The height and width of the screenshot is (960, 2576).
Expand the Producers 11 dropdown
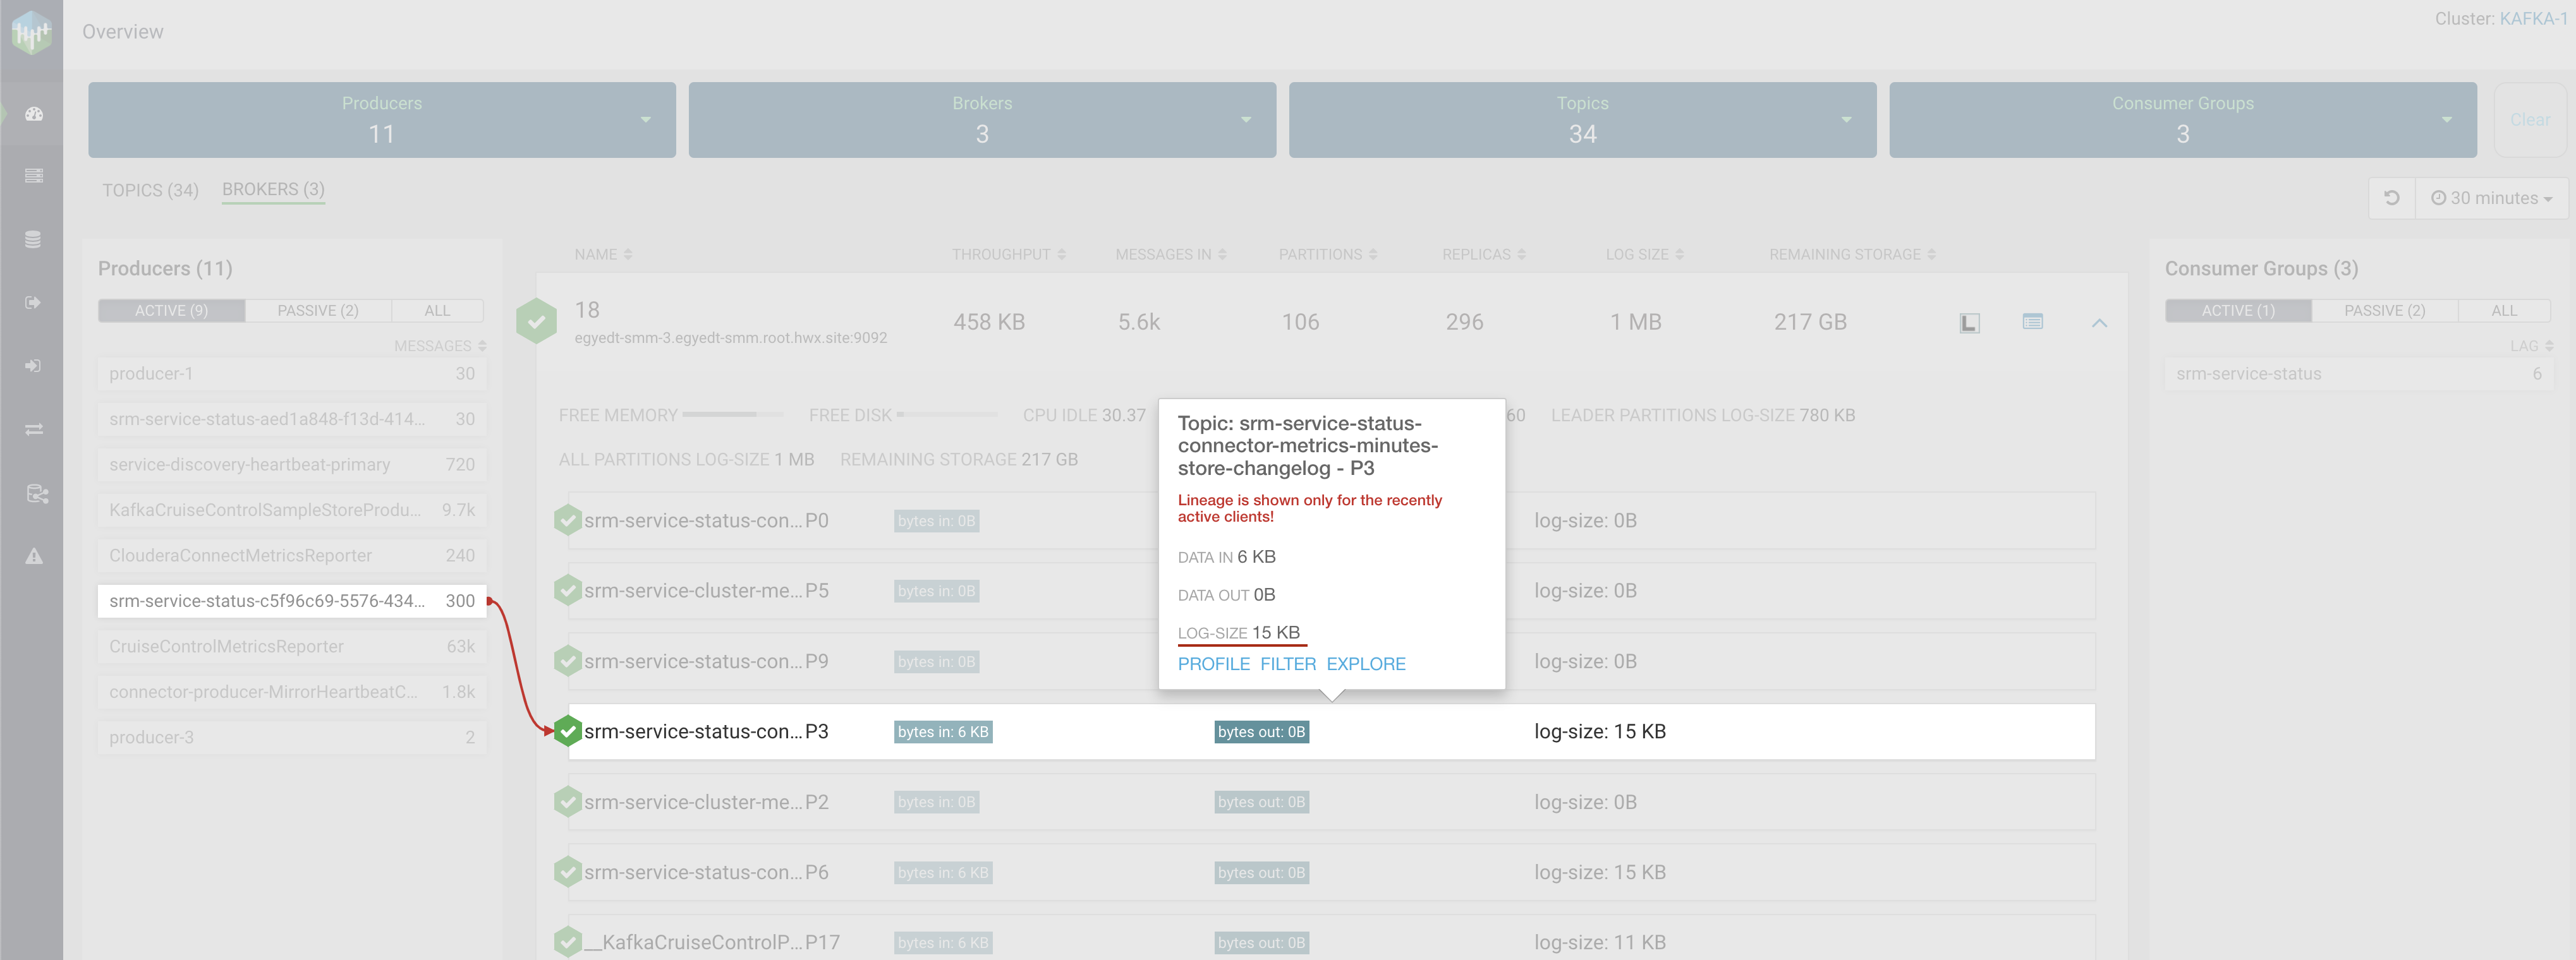pos(645,120)
